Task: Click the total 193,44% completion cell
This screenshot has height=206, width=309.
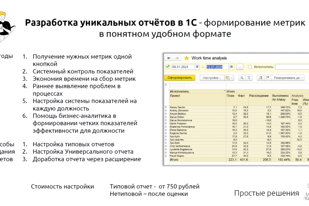Action: click(281, 160)
